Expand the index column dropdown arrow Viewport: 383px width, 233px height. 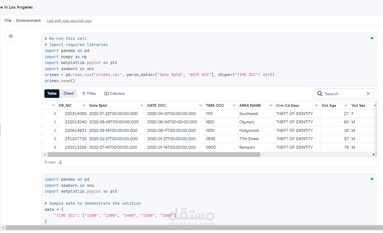pyautogui.click(x=53, y=105)
